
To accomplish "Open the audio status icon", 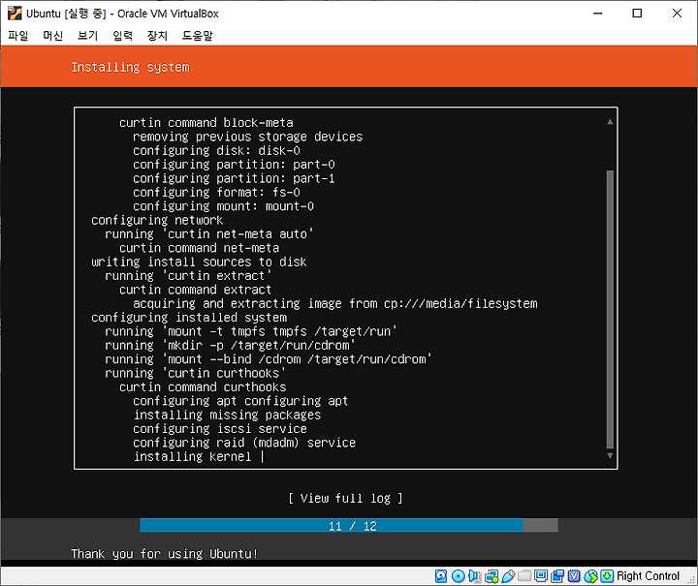I will [474, 576].
